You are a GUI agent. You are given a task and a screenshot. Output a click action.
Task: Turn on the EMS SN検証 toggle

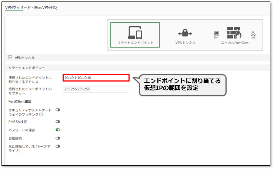[58, 122]
